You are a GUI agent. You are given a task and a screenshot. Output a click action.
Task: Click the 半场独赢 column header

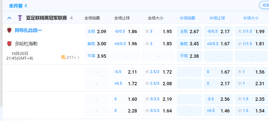point(187,18)
